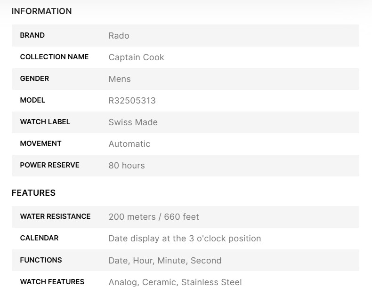The width and height of the screenshot is (372, 287).
Task: Click the FEATURES section heading
Action: point(33,193)
